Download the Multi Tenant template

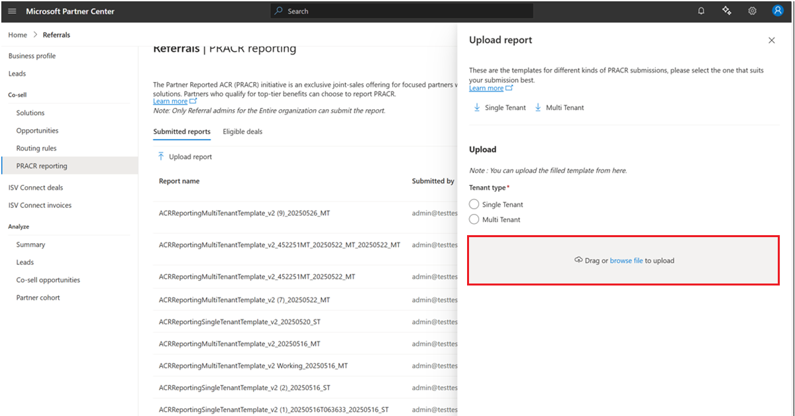coord(560,108)
